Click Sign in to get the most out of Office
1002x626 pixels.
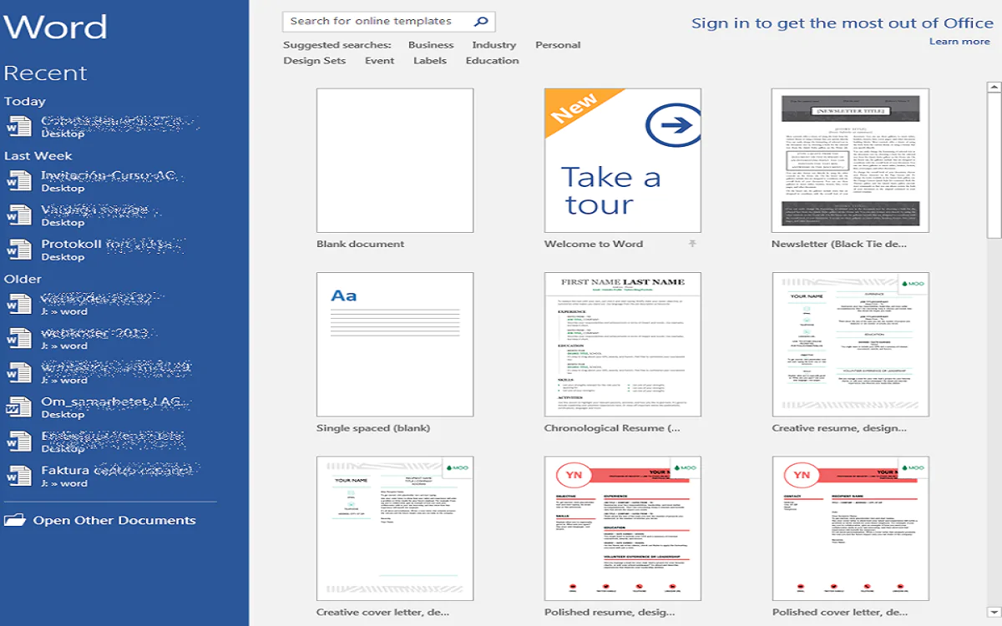[841, 23]
